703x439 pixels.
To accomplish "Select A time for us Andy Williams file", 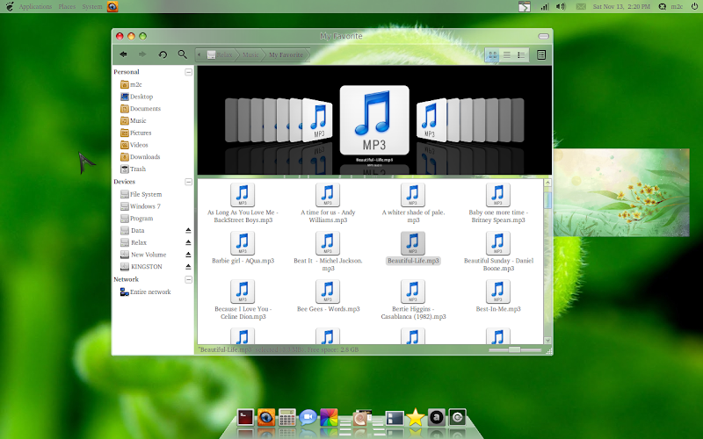I will [x=328, y=203].
